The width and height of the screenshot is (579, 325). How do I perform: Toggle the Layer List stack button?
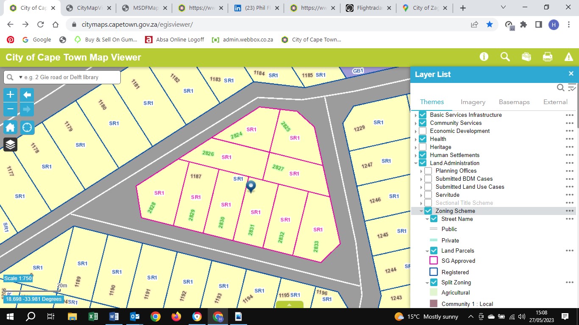point(11,145)
